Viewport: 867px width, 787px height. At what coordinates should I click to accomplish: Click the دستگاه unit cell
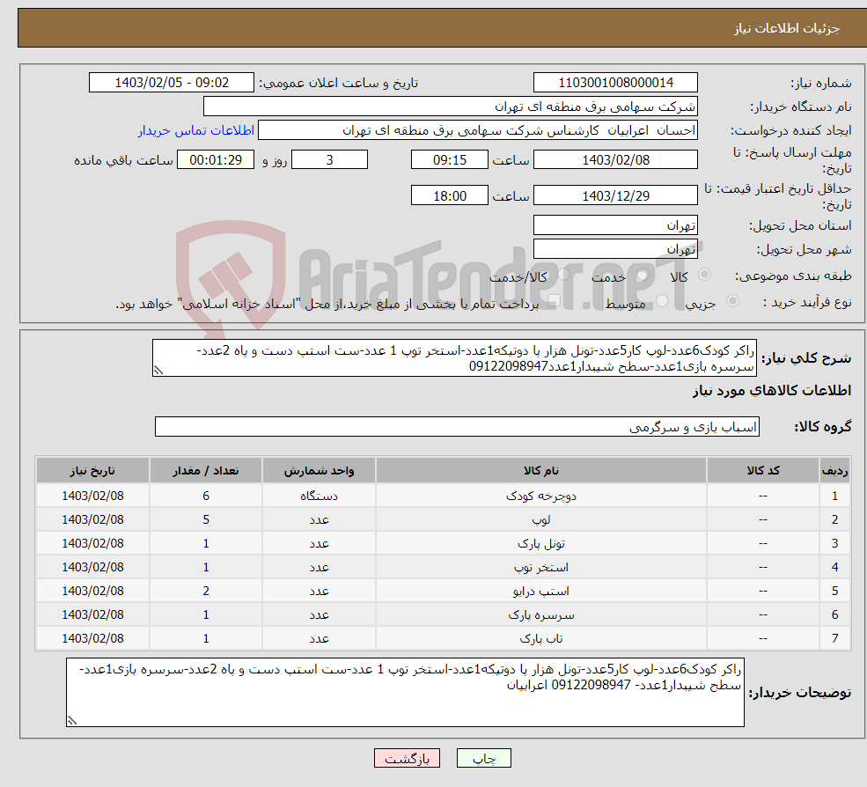319,496
